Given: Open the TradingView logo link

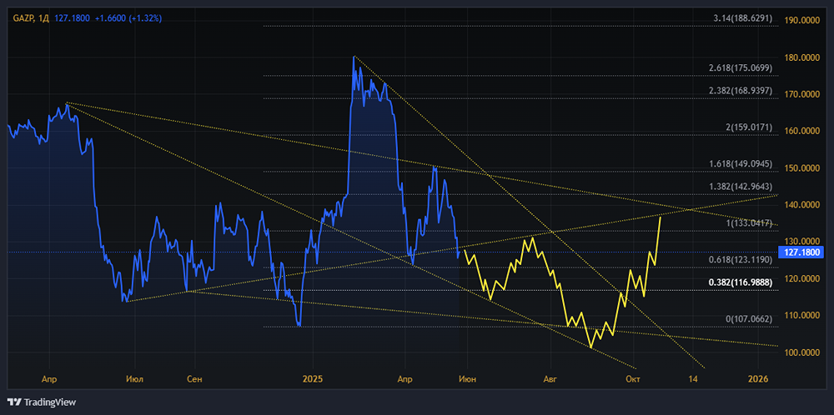Looking at the screenshot, I should (x=42, y=402).
